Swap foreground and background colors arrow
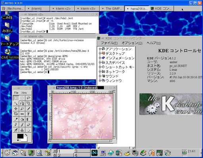This screenshot has width=203, height=158. tap(26, 135)
